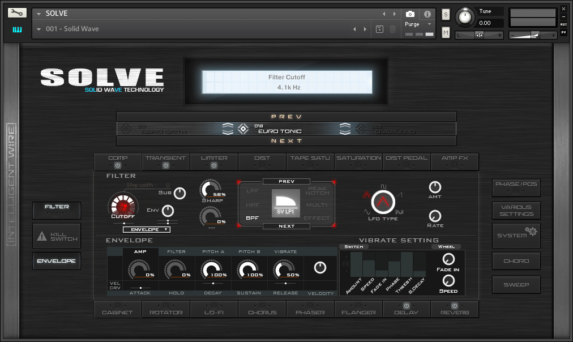Click the NEXT preset bar
The height and width of the screenshot is (342, 573).
coord(286,141)
